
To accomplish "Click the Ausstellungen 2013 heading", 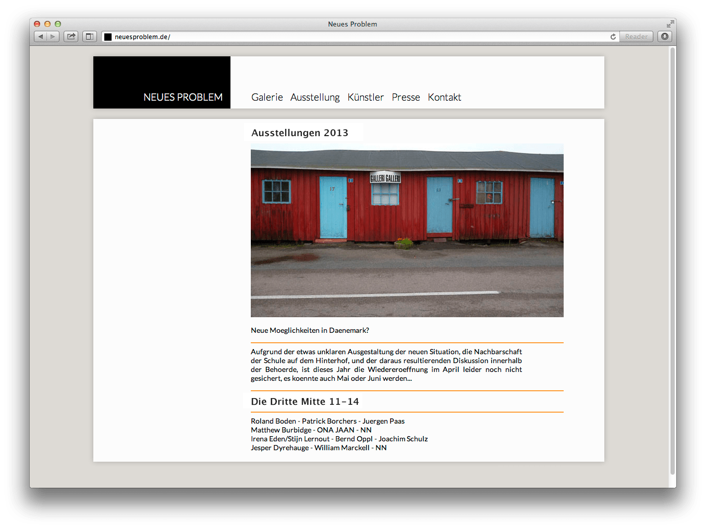I will (300, 133).
